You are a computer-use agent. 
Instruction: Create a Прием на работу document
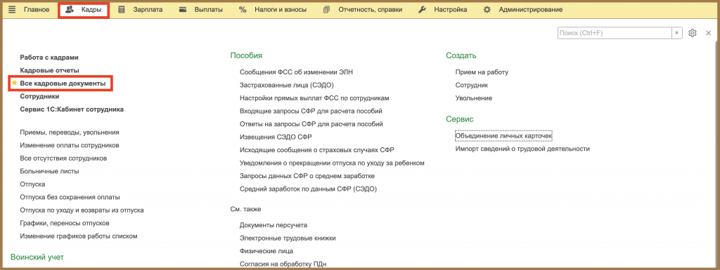pyautogui.click(x=482, y=72)
